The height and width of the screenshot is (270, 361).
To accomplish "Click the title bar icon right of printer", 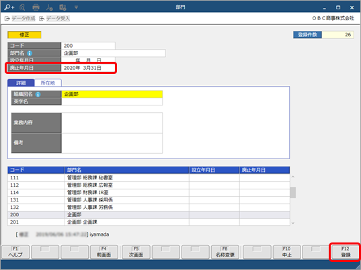I will pyautogui.click(x=49, y=7).
